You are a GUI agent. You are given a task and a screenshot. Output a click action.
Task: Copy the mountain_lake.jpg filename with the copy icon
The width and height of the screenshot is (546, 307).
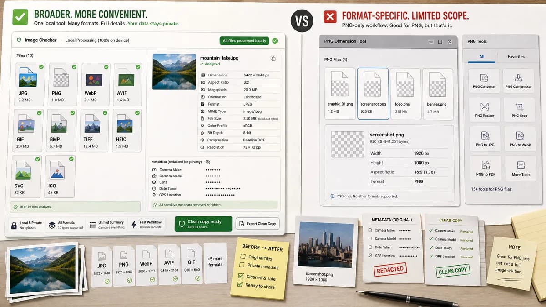[273, 59]
